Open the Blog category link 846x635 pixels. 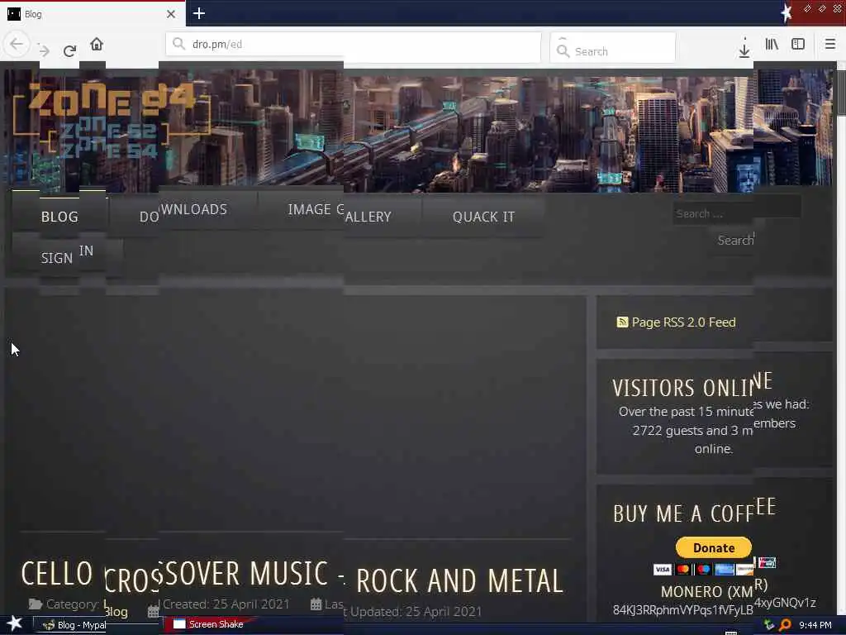116,611
